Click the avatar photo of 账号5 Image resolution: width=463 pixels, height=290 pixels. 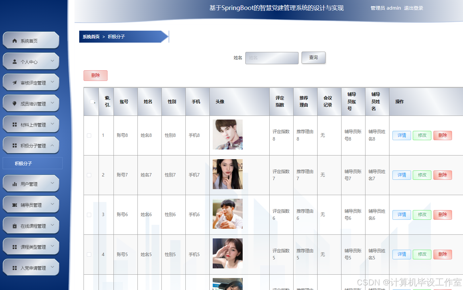click(x=228, y=253)
